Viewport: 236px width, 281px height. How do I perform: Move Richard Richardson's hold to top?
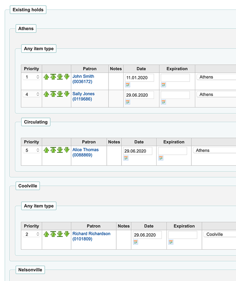pyautogui.click(x=53, y=234)
